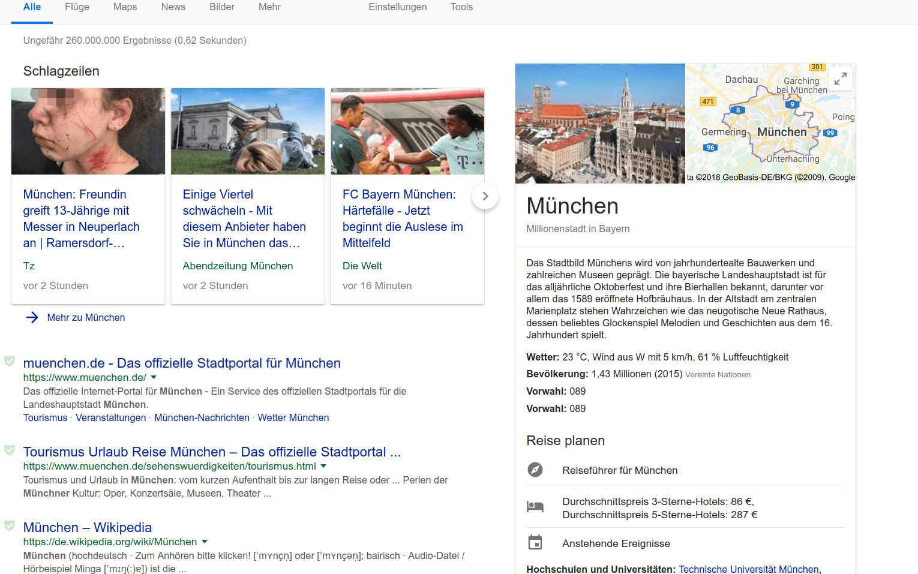Switch to the Bilder tab
The image size is (918, 574).
(222, 7)
